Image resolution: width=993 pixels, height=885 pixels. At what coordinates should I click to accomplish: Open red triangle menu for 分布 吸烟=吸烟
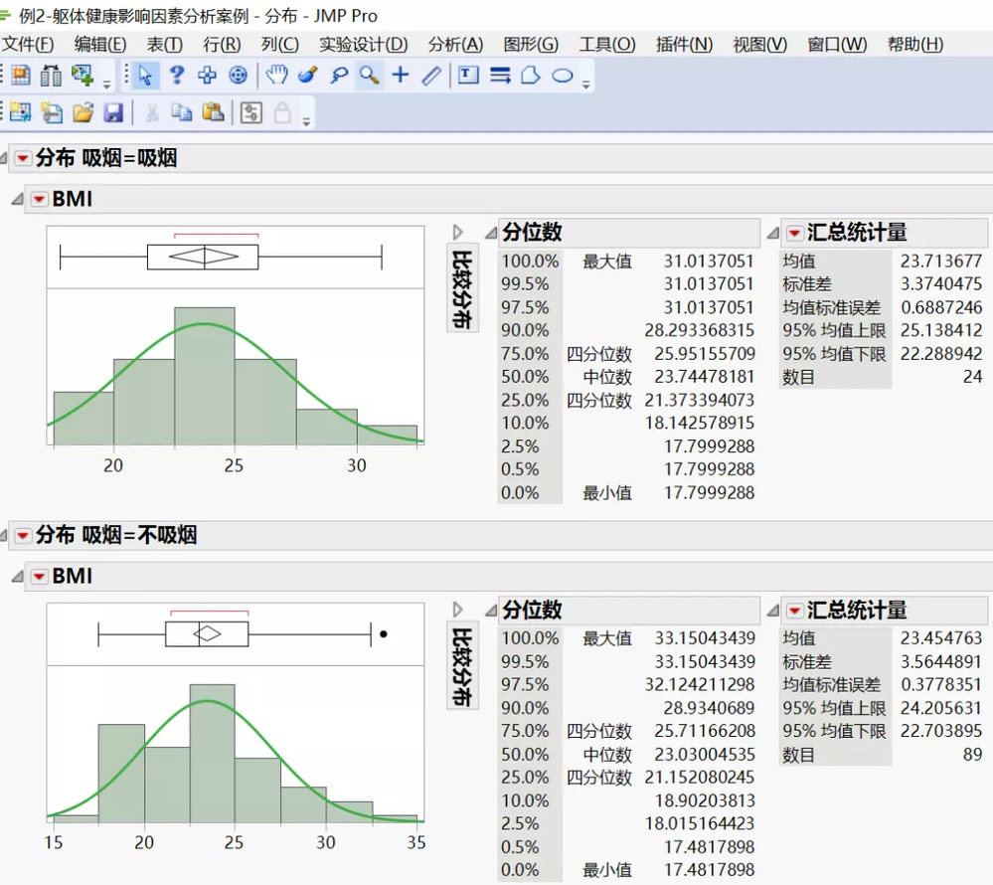pos(23,158)
